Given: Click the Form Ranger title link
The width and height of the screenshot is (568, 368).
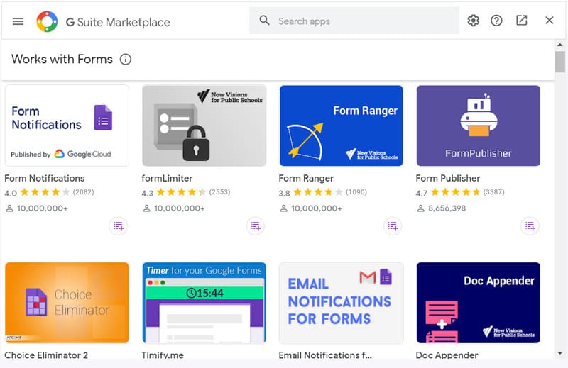Looking at the screenshot, I should pos(306,178).
